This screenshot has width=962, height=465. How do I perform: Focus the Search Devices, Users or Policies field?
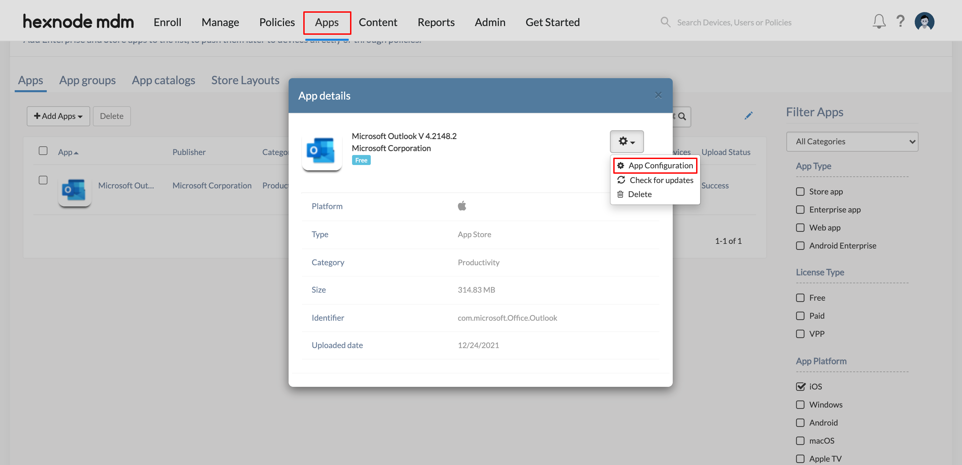[734, 22]
